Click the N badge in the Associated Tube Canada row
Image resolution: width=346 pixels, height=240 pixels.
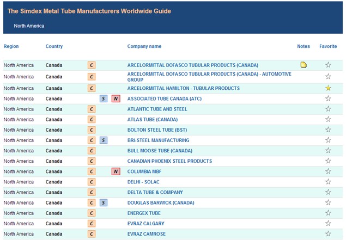[x=116, y=99]
